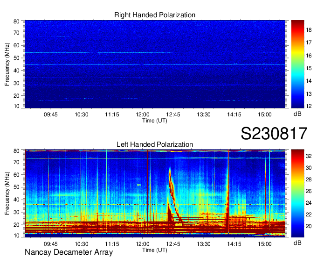Click the 15:00 time tick on the top plot
Screen dimensions: 317x258
pos(265,115)
